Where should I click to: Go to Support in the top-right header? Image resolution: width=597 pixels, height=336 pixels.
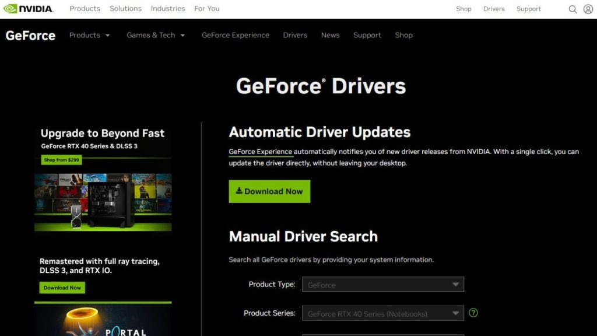click(x=528, y=9)
